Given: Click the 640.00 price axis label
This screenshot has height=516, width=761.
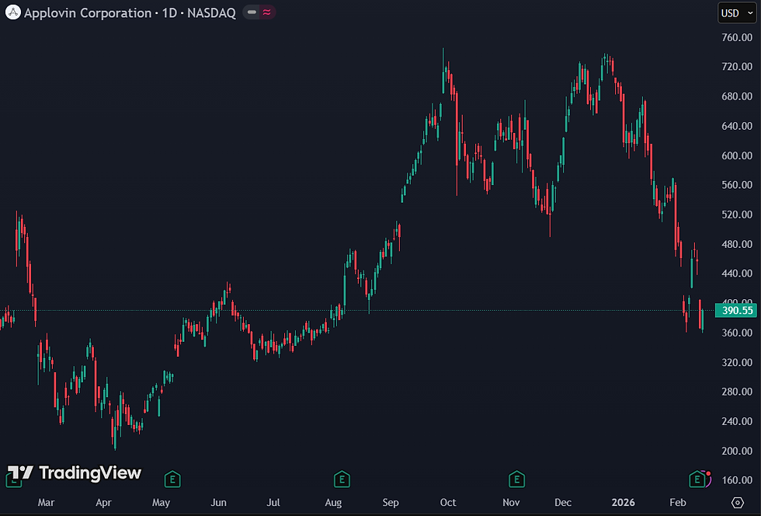Looking at the screenshot, I should (x=737, y=126).
